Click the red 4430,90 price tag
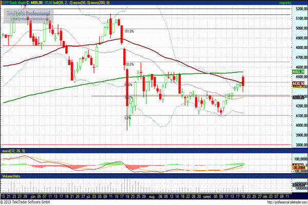The image size is (308, 205). pos(299,83)
